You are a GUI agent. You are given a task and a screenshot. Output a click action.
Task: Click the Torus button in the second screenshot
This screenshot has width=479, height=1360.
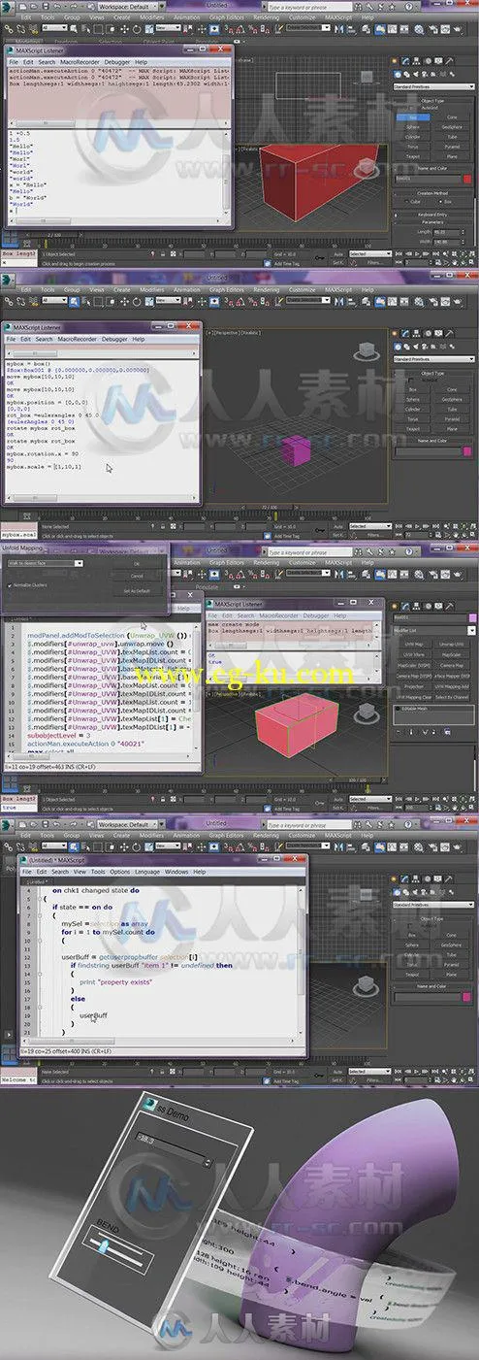click(x=414, y=418)
